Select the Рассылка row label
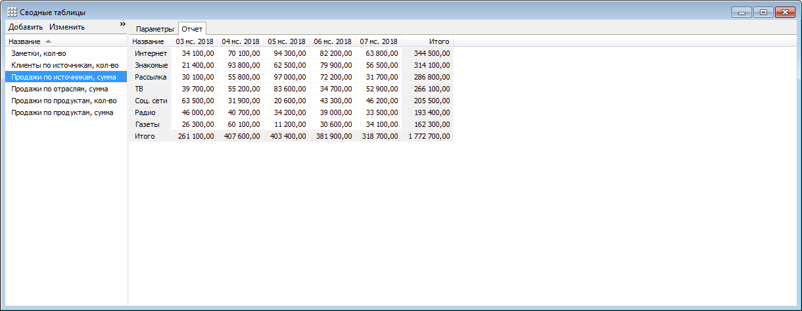This screenshot has height=311, width=802. [151, 77]
